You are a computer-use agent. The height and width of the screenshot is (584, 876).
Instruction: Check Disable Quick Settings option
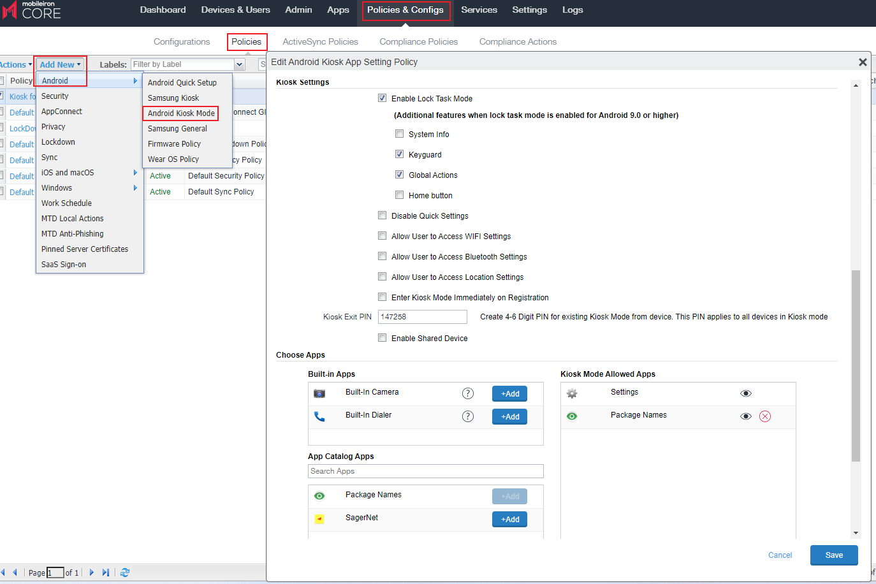[x=383, y=215]
